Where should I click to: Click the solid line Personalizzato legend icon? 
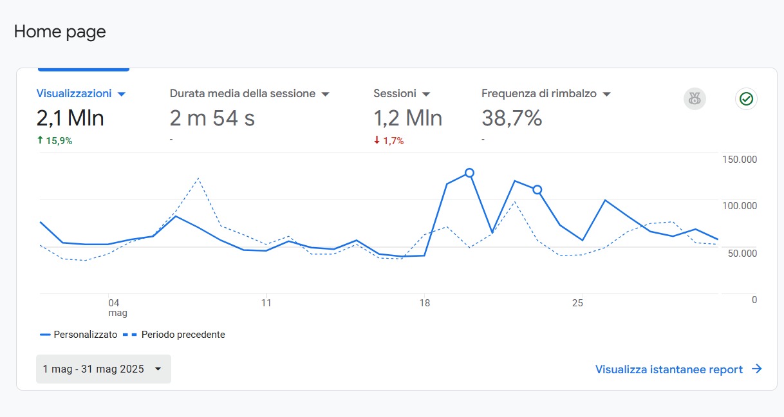tap(45, 335)
